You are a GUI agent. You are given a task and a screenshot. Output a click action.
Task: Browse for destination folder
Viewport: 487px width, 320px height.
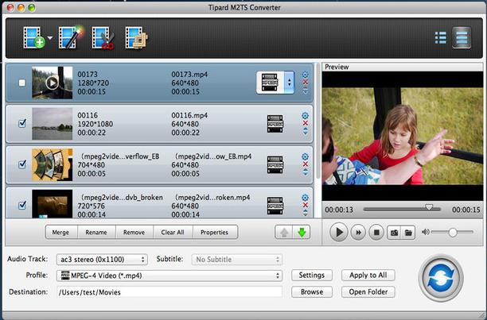point(312,291)
